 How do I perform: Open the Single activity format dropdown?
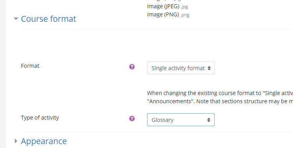(x=181, y=68)
